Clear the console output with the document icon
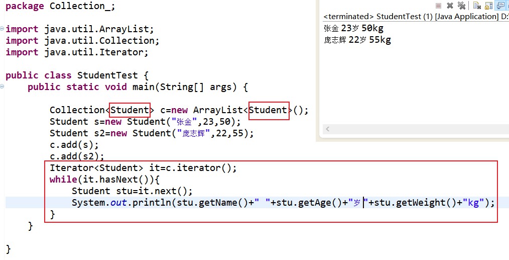 tap(477, 6)
